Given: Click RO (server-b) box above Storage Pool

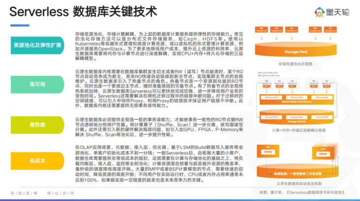Looking at the screenshot, I should click(x=276, y=29).
